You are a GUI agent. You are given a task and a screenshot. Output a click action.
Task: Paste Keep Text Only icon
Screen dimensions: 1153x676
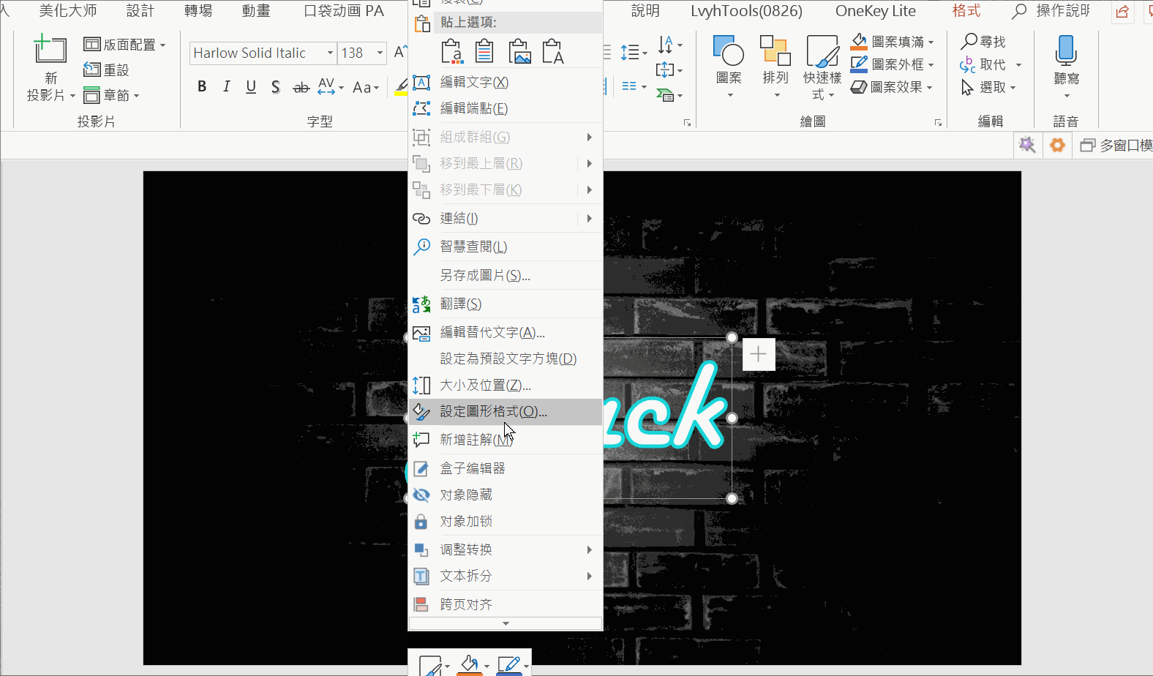553,51
